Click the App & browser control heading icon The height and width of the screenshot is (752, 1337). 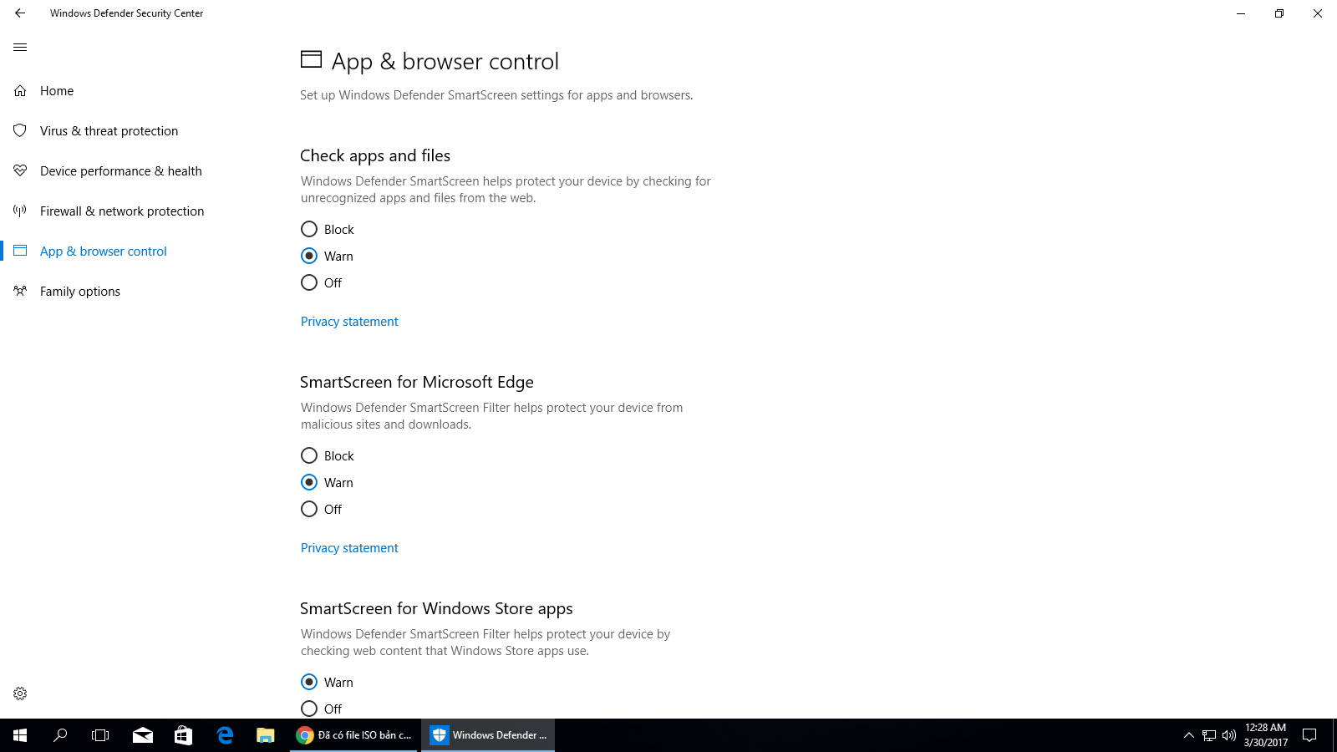pyautogui.click(x=311, y=59)
